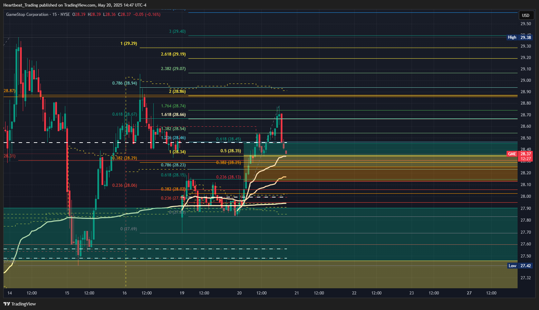Select the Fibonacci label 2.382 (29.07)
The width and height of the screenshot is (539, 310).
pyautogui.click(x=173, y=69)
